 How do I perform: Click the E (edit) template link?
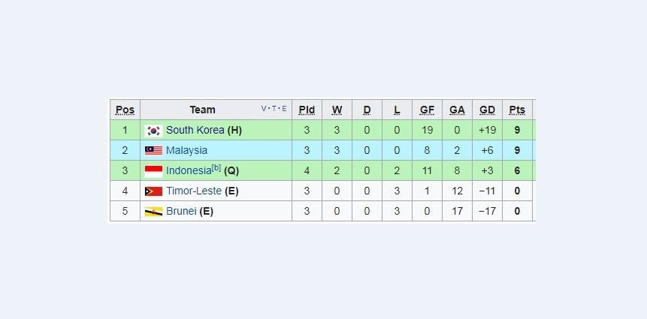point(284,109)
